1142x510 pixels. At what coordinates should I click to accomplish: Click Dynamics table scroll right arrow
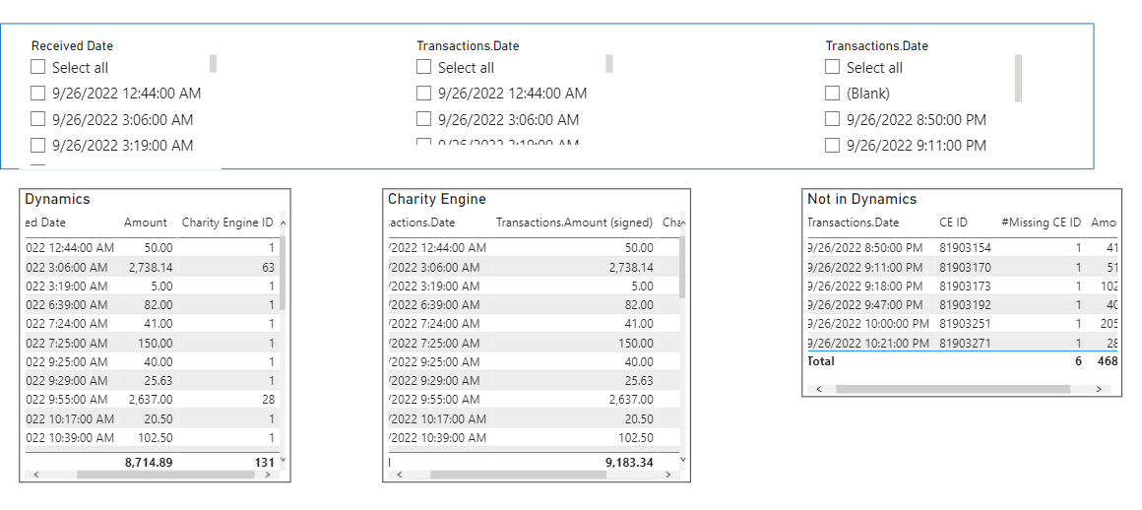[268, 475]
